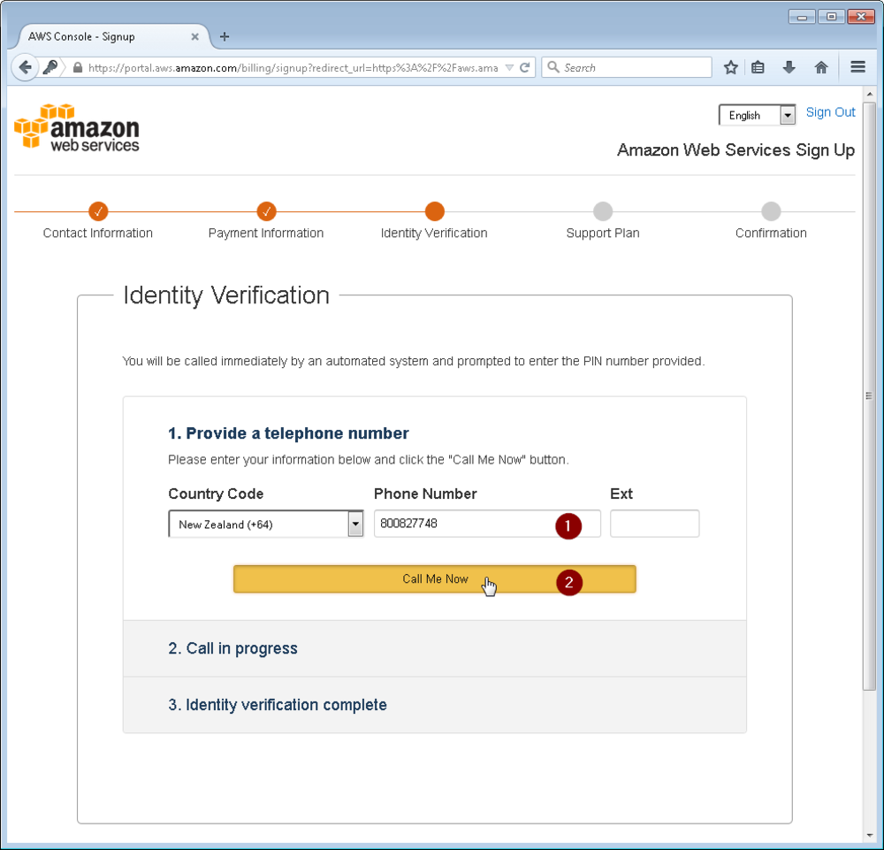The height and width of the screenshot is (850, 884).
Task: Expand 3. Identity verification complete section
Action: pyautogui.click(x=435, y=705)
